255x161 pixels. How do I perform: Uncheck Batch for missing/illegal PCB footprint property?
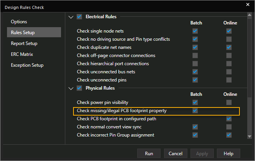(195, 111)
